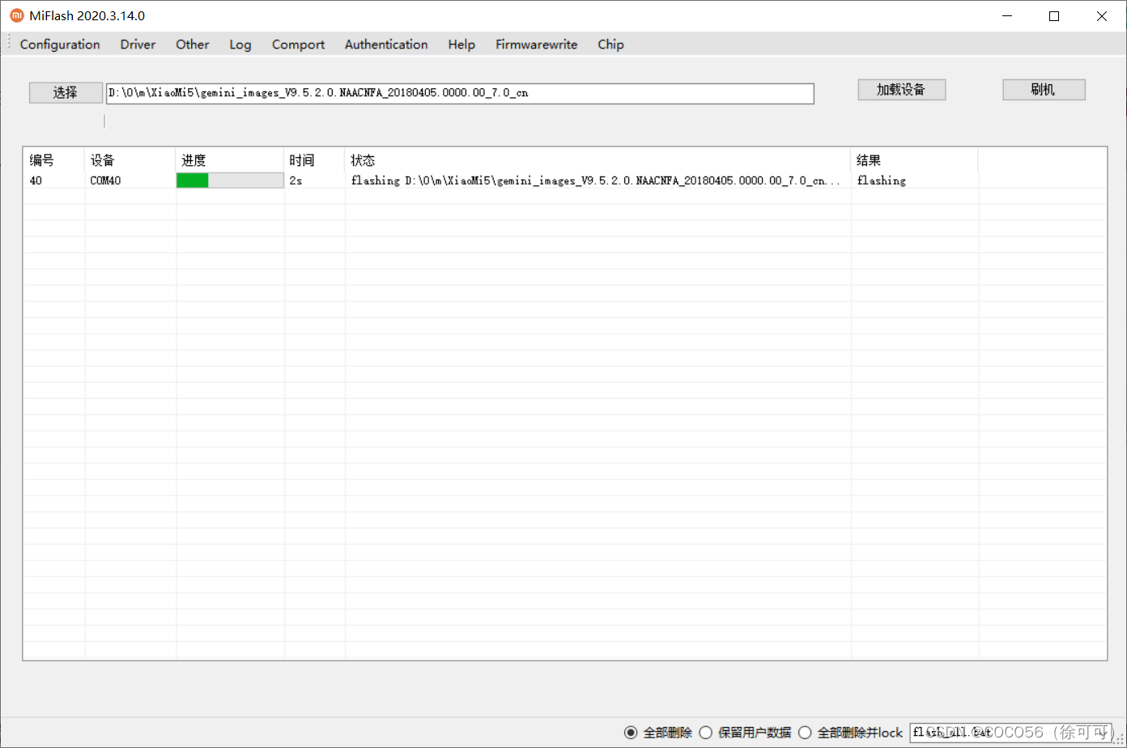Click the MiFlash orange logo icon
This screenshot has height=748, width=1127.
(16, 15)
